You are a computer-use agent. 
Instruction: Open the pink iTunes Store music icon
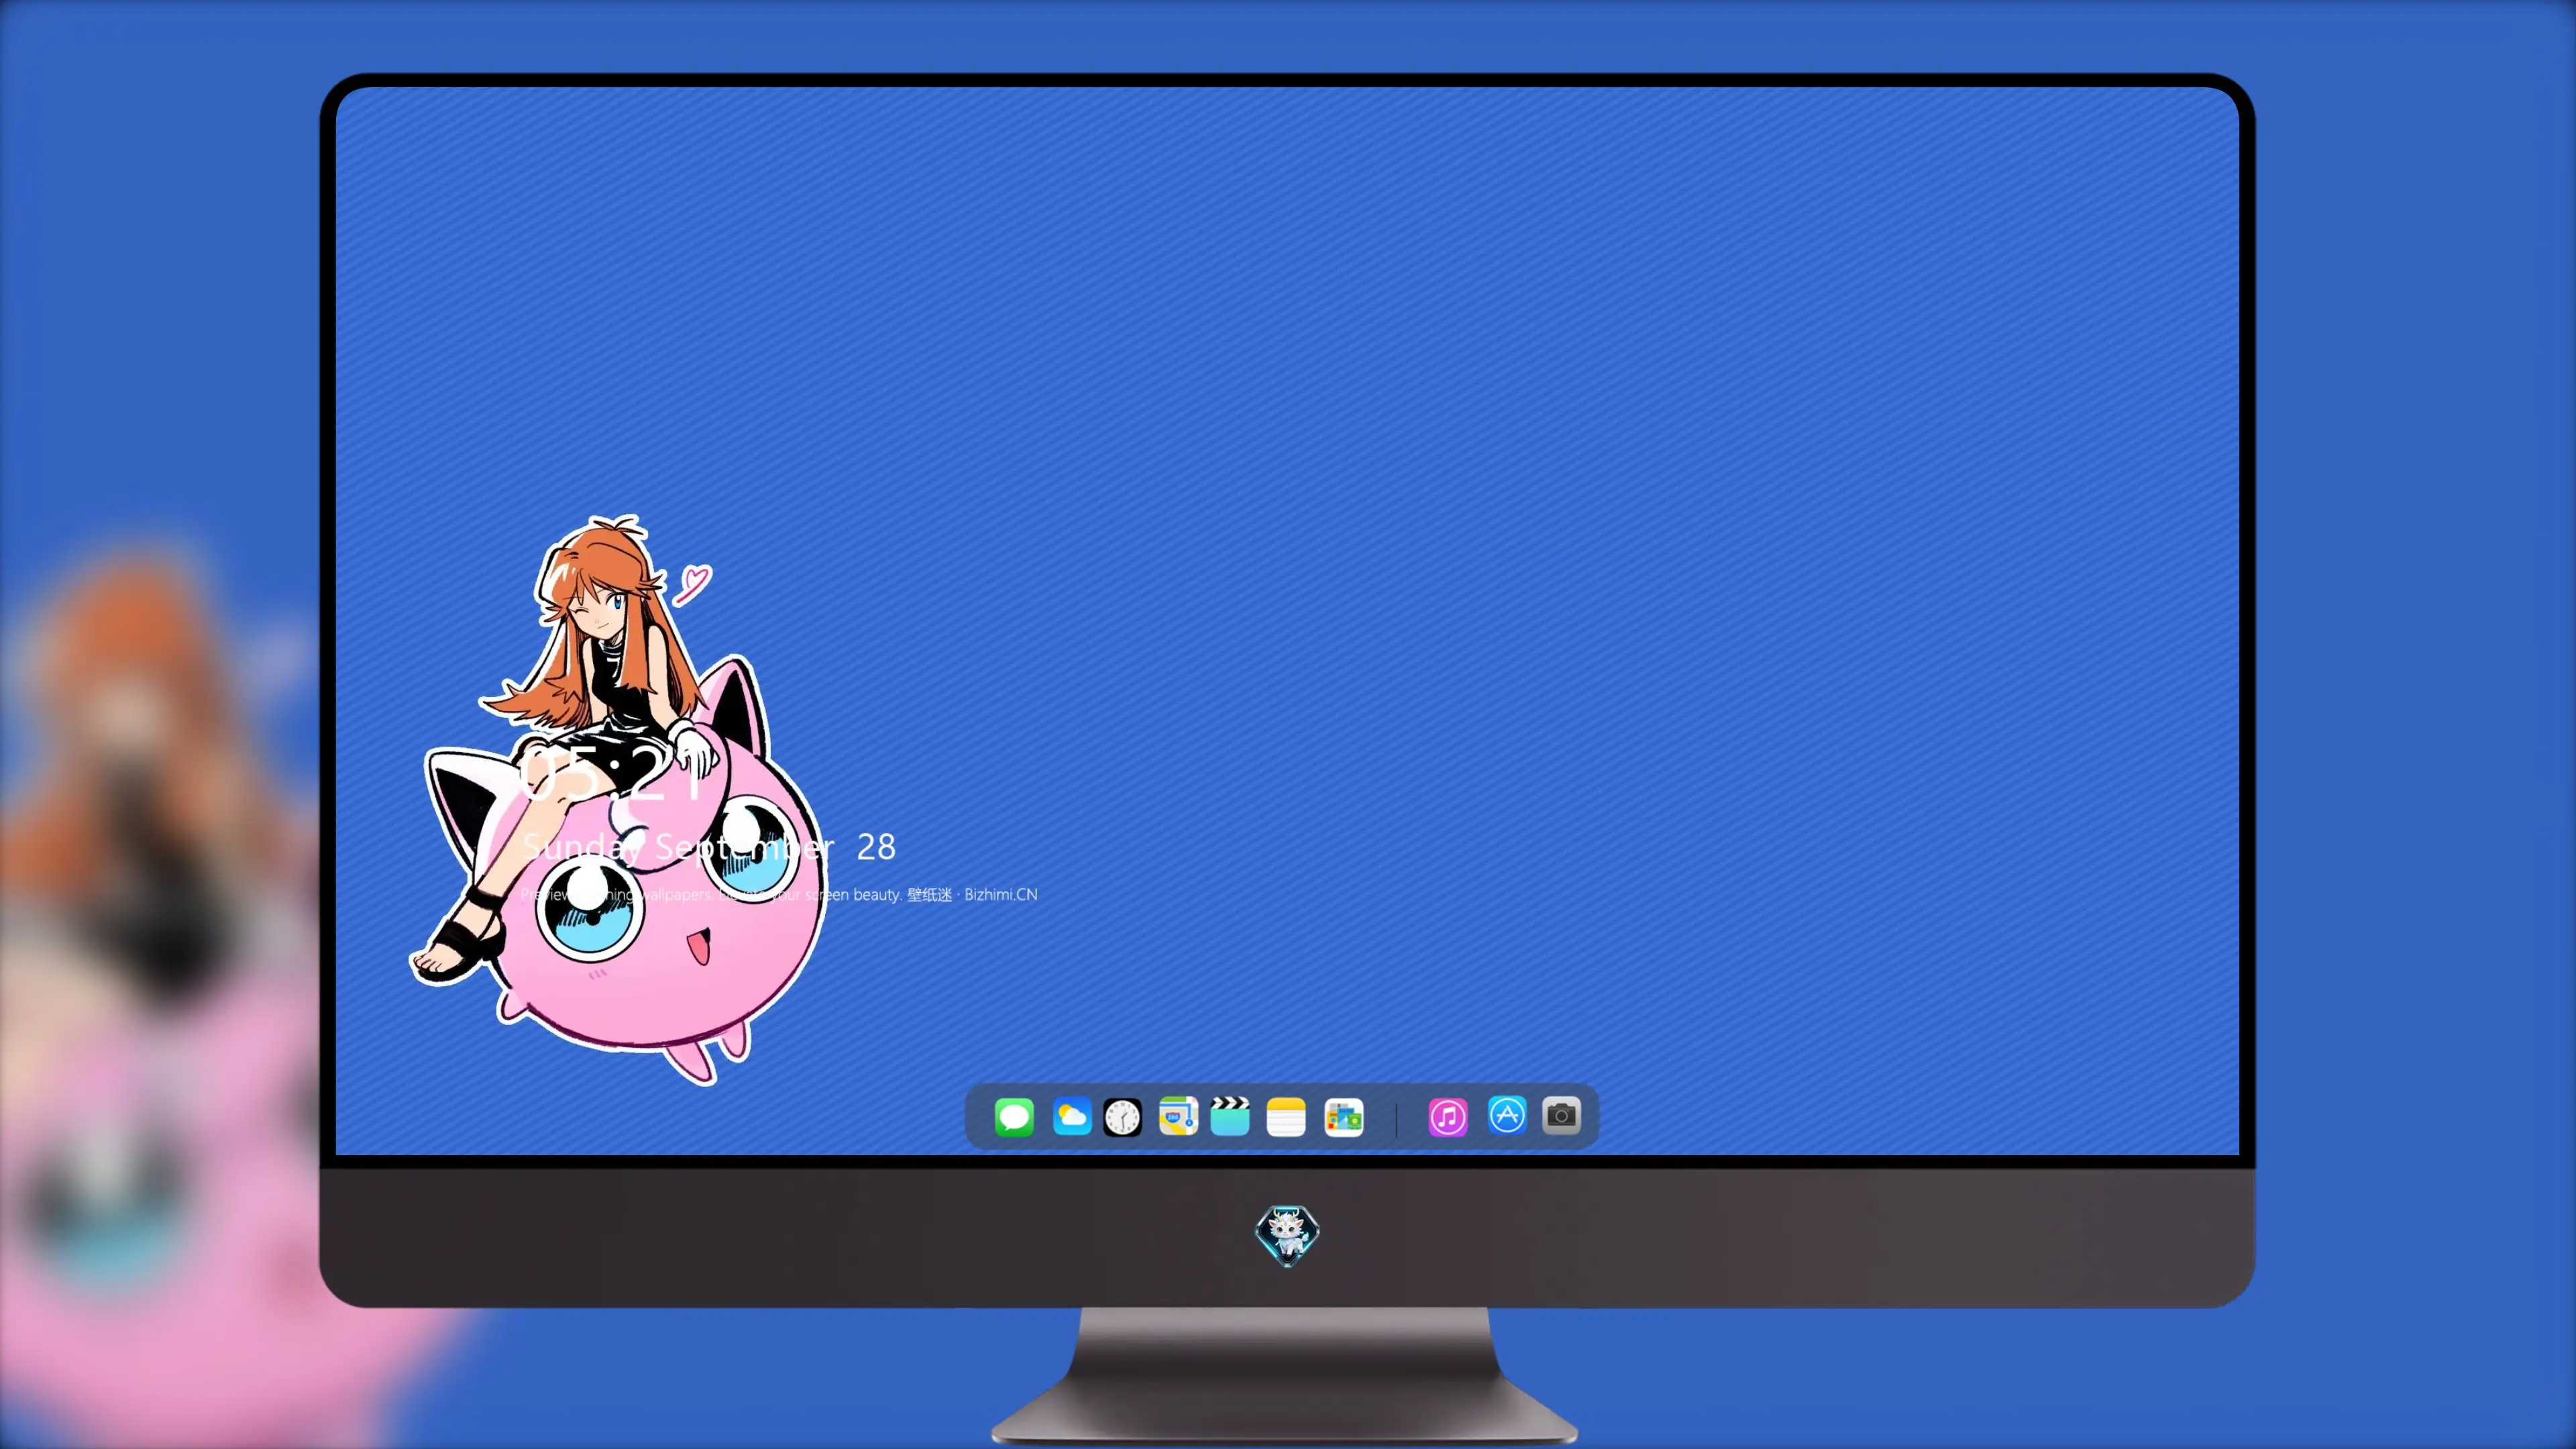pos(1448,1117)
